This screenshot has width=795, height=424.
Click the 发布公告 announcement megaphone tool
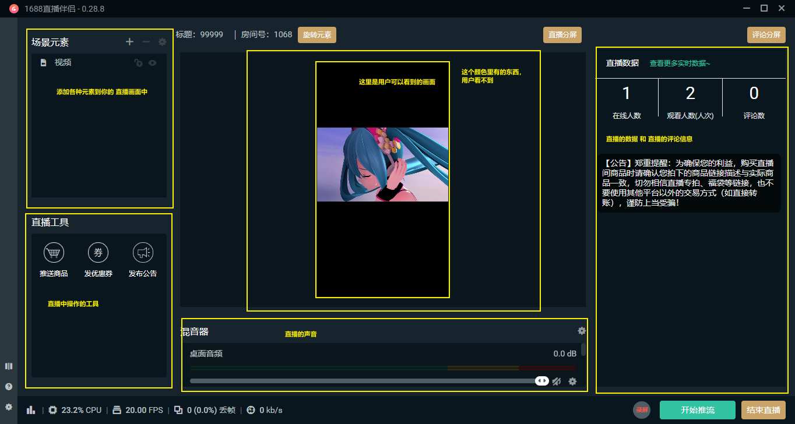click(143, 253)
